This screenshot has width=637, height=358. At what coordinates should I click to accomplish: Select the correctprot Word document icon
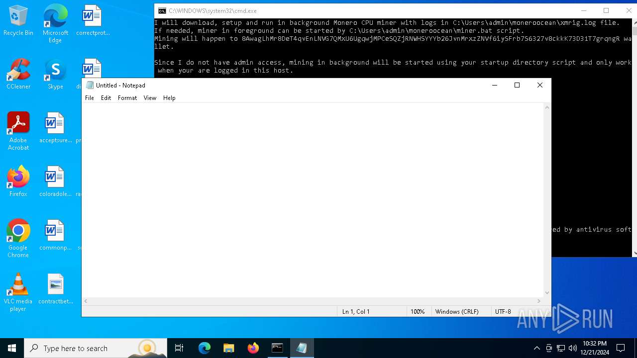pos(93,21)
